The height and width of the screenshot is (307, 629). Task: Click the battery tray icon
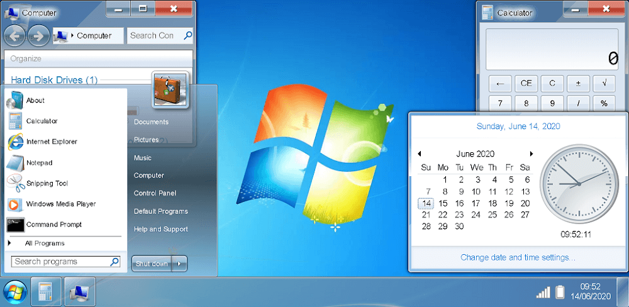click(560, 292)
